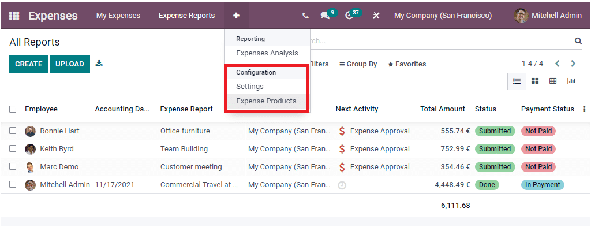
Task: Switch to list view
Action: pos(517,81)
